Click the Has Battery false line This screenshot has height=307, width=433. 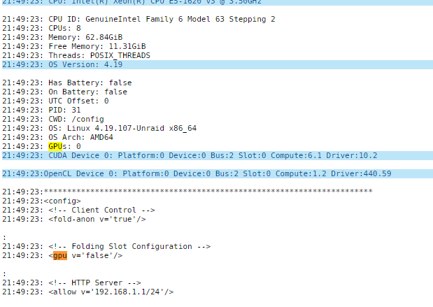67,83
